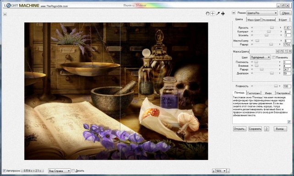
Task: Tick the Поменять checkbox
Action: (274, 58)
